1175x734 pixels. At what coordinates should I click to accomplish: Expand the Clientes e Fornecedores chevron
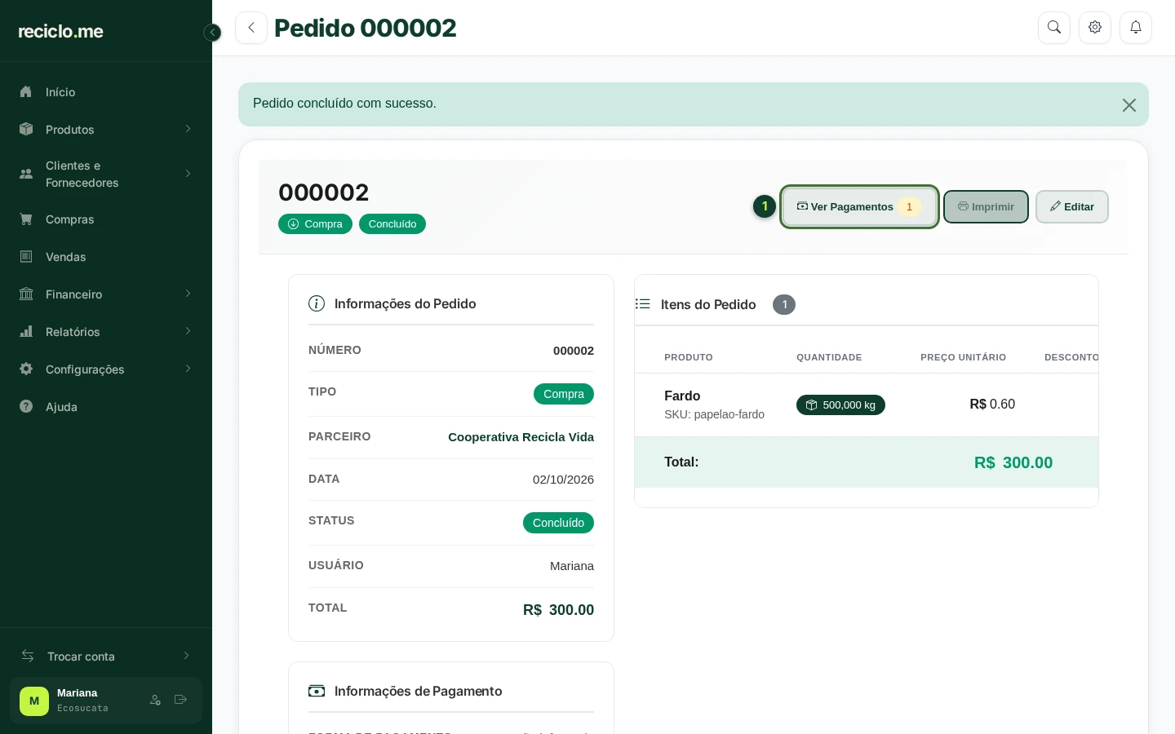(x=188, y=174)
